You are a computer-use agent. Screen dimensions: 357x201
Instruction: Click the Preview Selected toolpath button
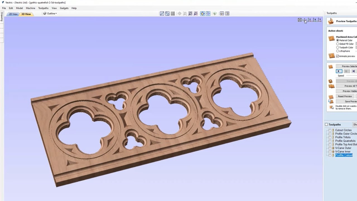coord(346,66)
